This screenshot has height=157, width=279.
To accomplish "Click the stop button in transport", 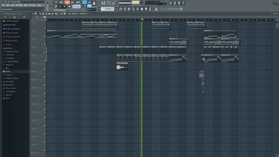I will 65,7.
